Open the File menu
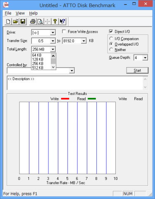Viewport: 155px width, 199px height. (x=8, y=13)
